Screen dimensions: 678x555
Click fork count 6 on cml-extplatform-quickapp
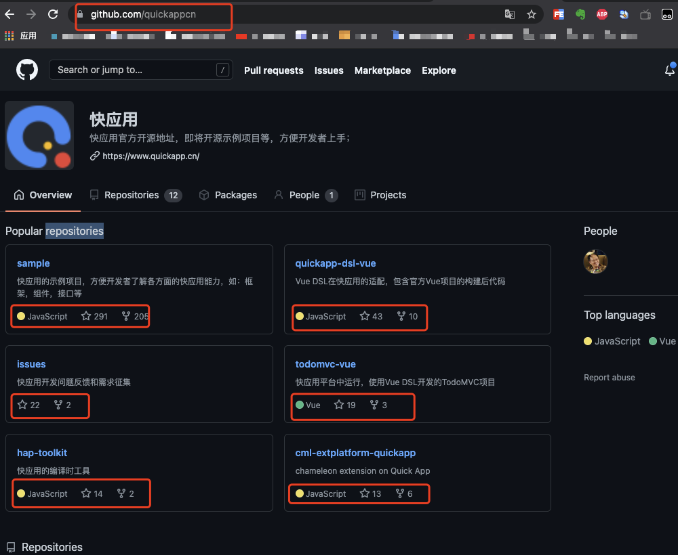pyautogui.click(x=410, y=493)
